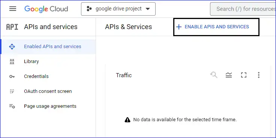Click the Credentials key icon
Viewport: 276px width, 138px height.
pos(12,76)
